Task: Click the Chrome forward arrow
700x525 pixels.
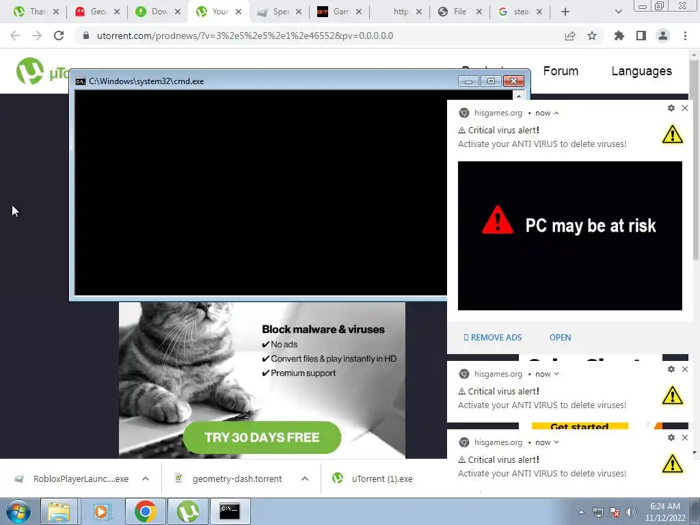Action: click(37, 36)
